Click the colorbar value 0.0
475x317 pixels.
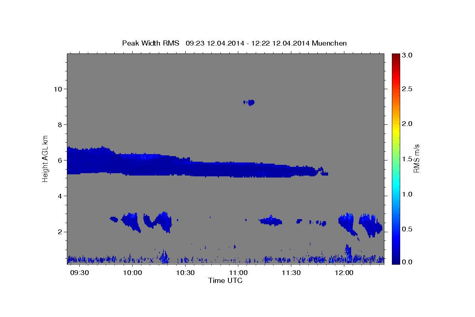click(407, 262)
